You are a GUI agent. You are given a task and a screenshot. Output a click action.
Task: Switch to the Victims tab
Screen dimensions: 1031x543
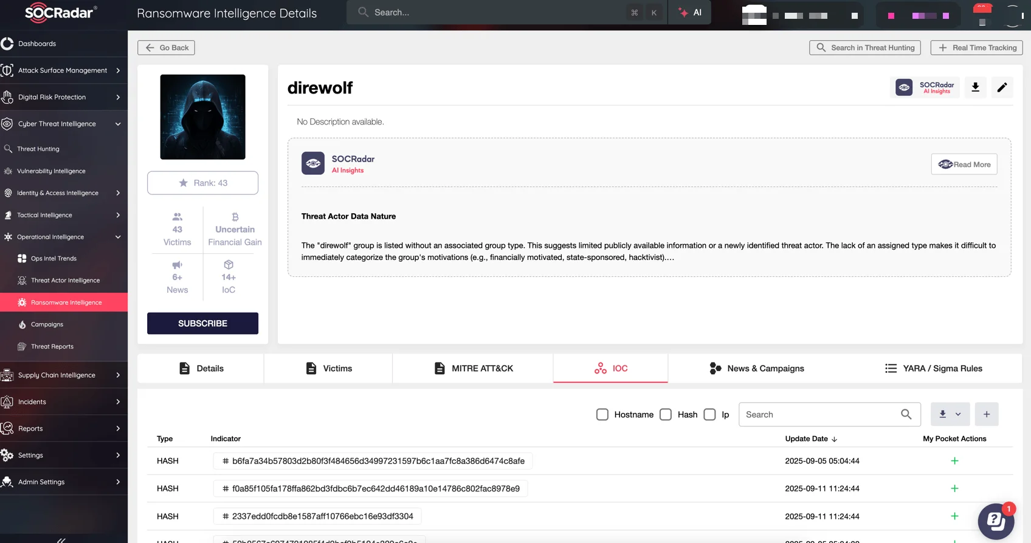click(328, 369)
